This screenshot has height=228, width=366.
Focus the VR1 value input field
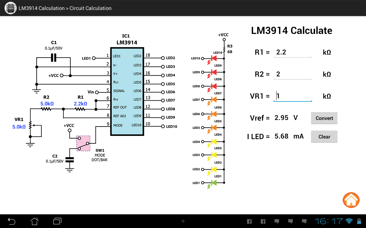pos(293,96)
